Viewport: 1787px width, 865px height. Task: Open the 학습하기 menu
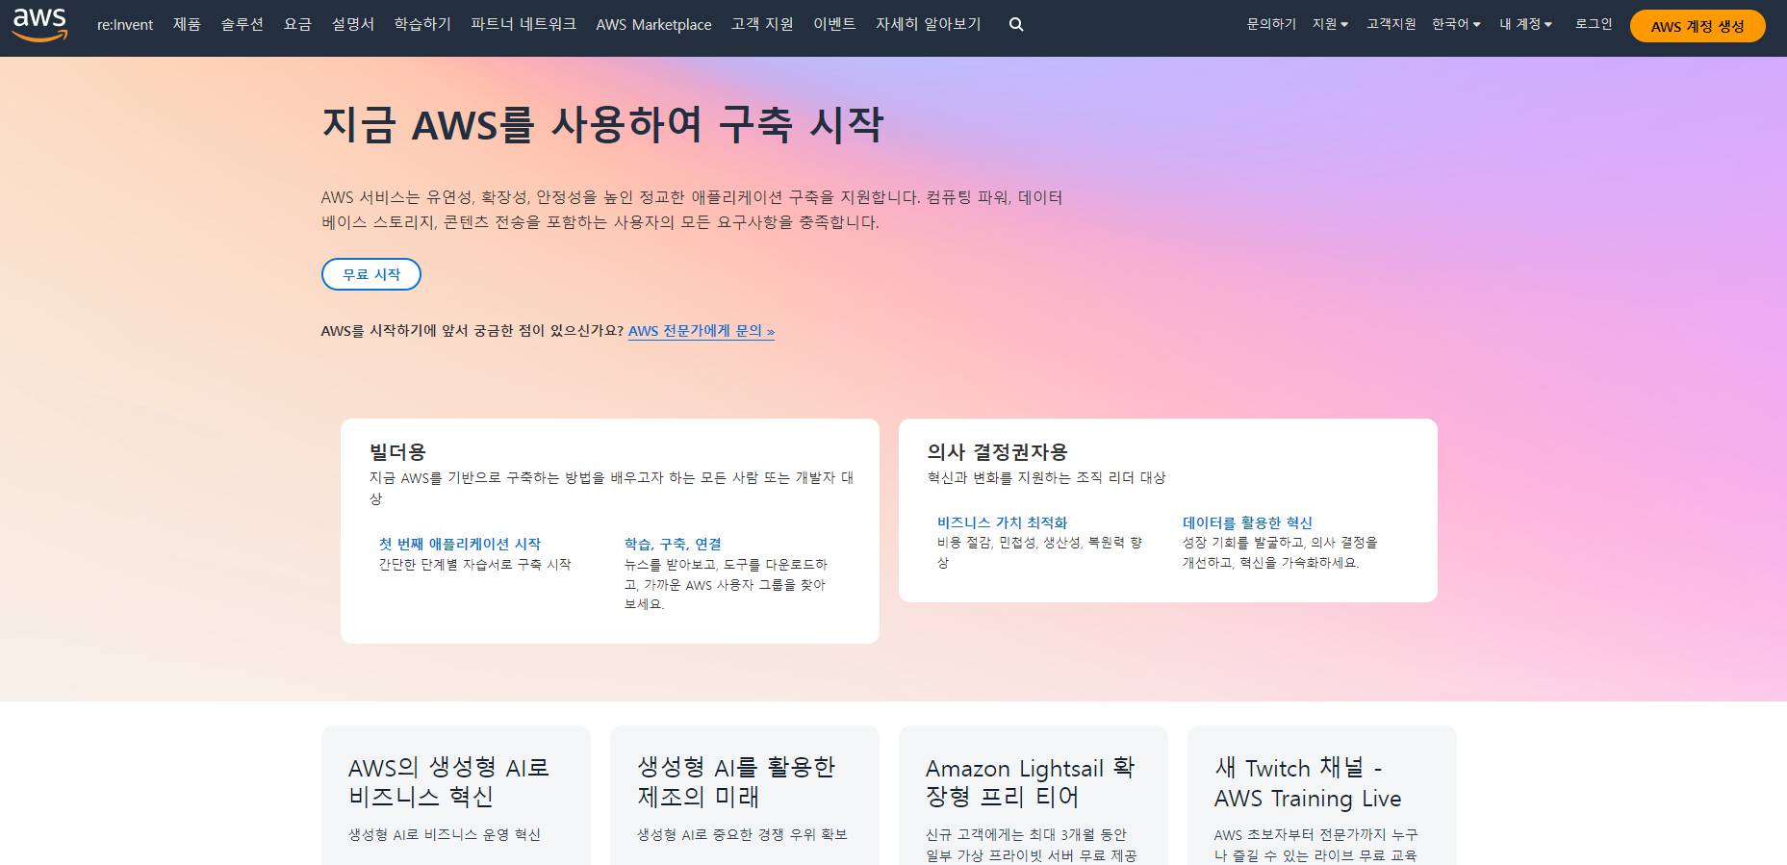coord(422,25)
